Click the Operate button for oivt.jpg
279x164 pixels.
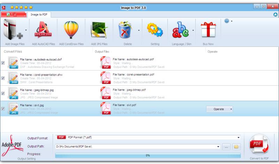pyautogui.click(x=219, y=109)
